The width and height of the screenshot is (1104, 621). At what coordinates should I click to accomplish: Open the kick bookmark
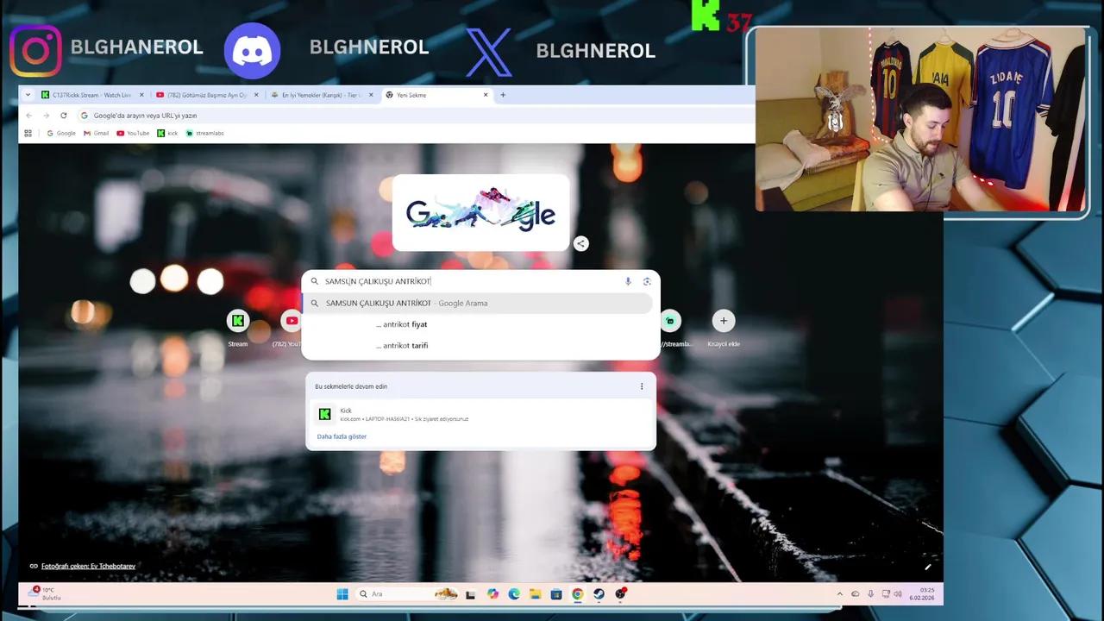pos(167,133)
